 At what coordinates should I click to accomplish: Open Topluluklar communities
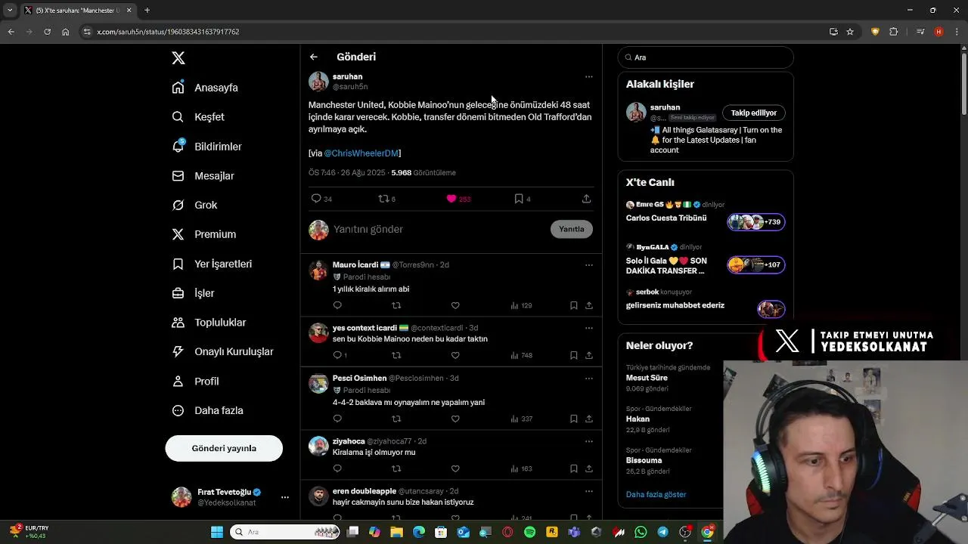(x=209, y=323)
